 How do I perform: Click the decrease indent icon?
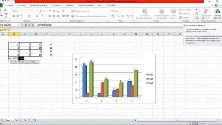[63, 16]
